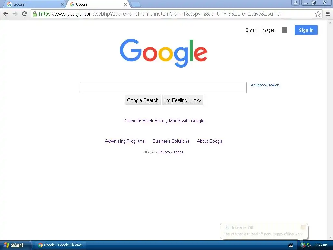Open Advertising Programs link
This screenshot has width=333, height=250.
(x=125, y=141)
